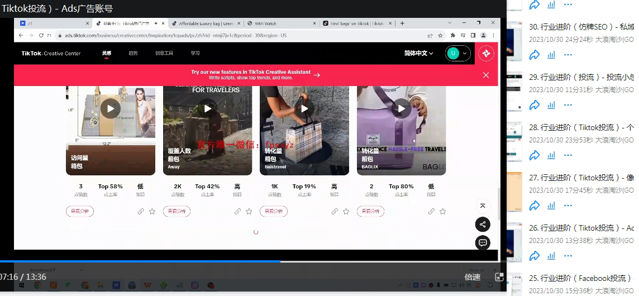Click the floating share button on TikTok page
639x296 pixels.
[x=483, y=225]
